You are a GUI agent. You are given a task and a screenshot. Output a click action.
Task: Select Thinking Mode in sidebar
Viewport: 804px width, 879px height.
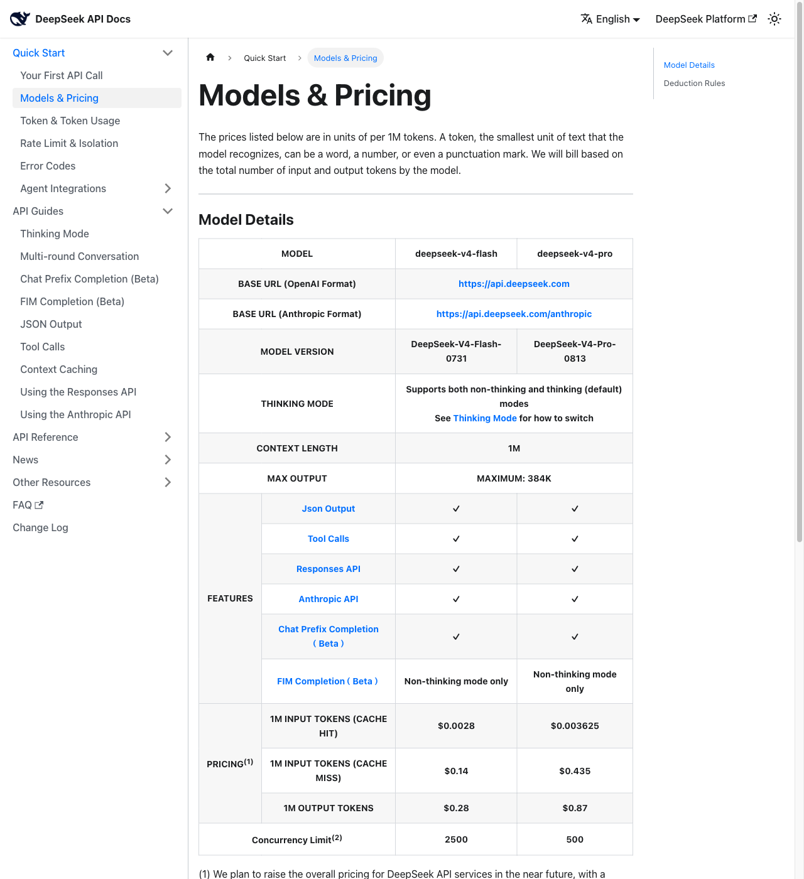55,234
